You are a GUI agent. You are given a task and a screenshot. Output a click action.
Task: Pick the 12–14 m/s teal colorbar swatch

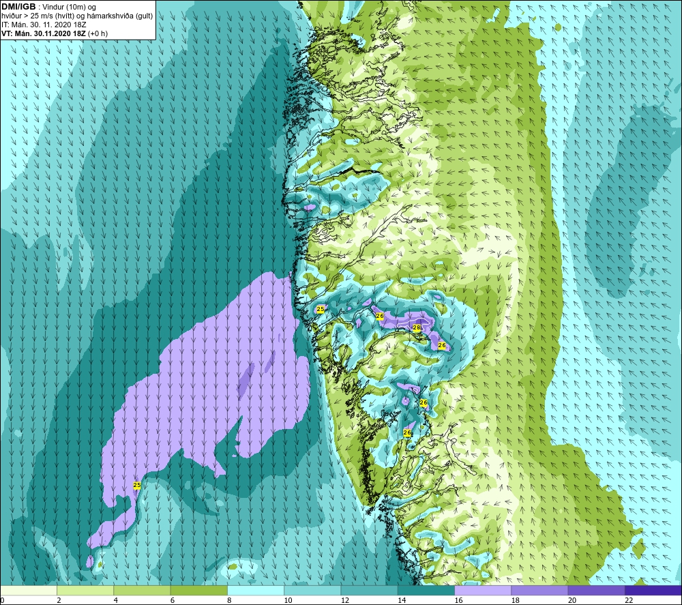369,591
